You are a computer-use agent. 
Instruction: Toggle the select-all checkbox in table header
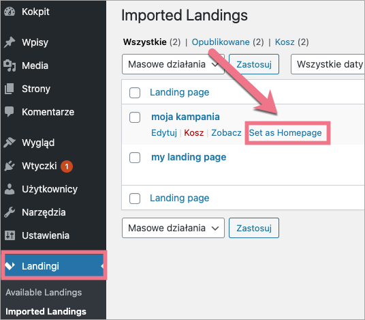[x=135, y=93]
